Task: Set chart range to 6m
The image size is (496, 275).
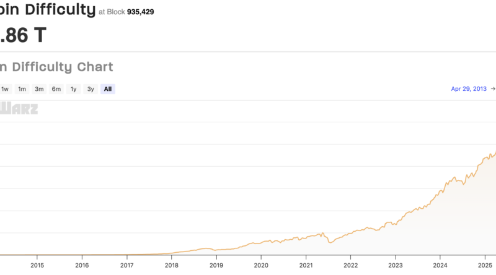Action: 56,89
